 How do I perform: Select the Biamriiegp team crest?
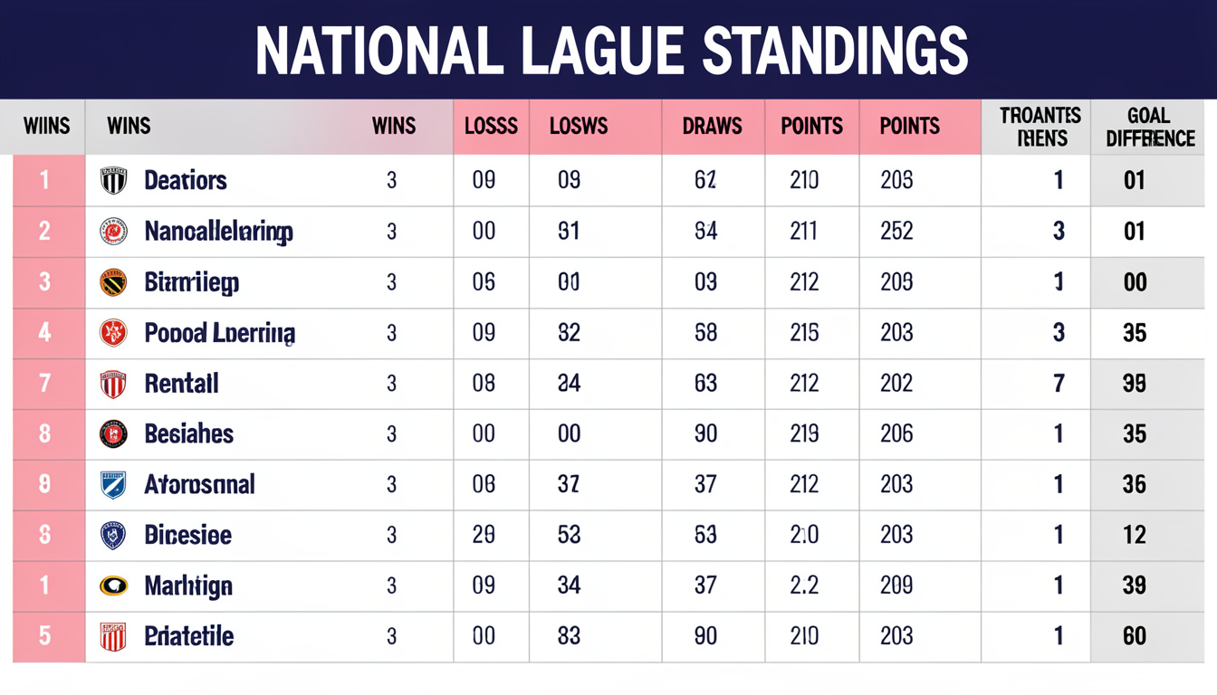113,282
